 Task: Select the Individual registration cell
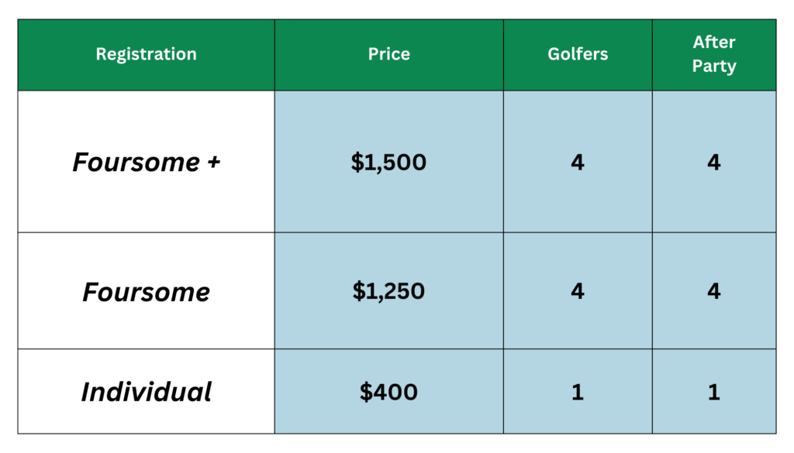click(x=147, y=391)
